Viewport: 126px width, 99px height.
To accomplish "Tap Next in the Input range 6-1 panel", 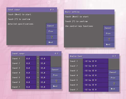I will [52, 42].
